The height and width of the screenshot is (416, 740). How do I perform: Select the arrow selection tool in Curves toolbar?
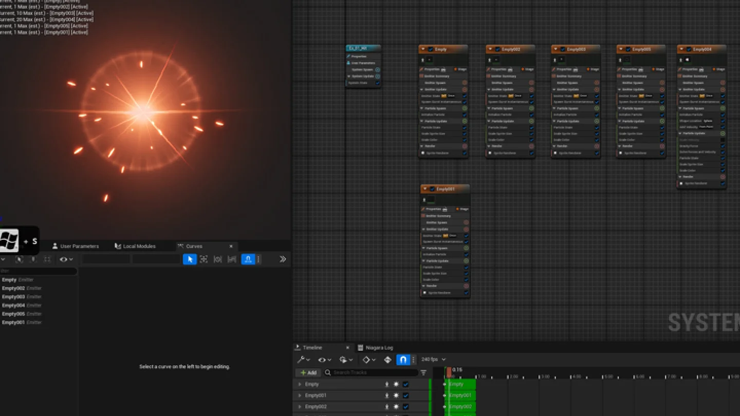[190, 259]
